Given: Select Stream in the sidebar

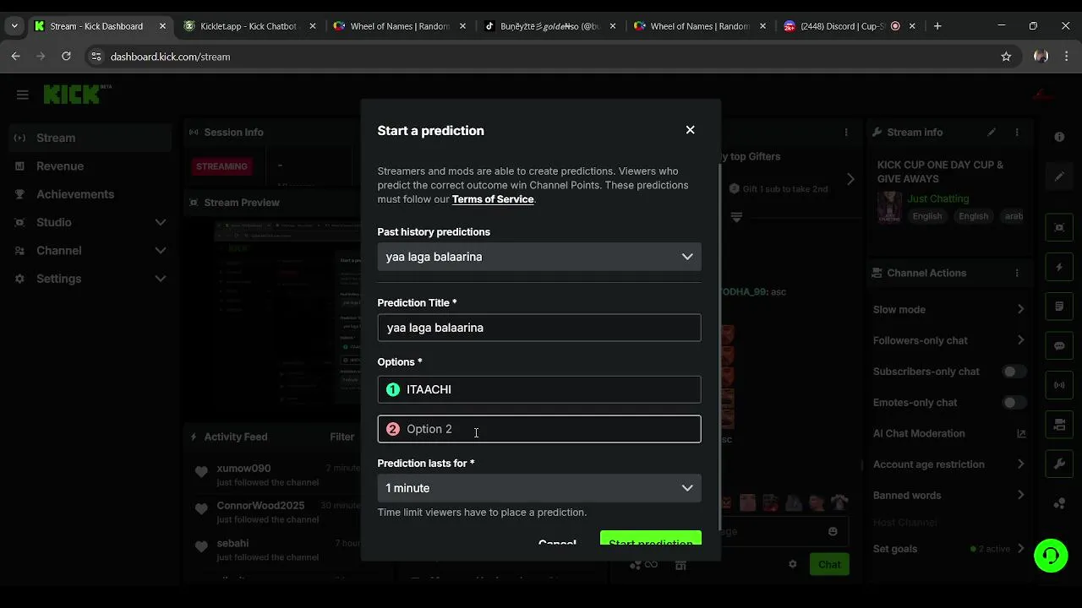Looking at the screenshot, I should (x=90, y=138).
